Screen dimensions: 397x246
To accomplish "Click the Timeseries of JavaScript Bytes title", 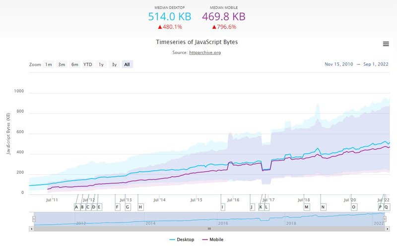I will [x=197, y=42].
